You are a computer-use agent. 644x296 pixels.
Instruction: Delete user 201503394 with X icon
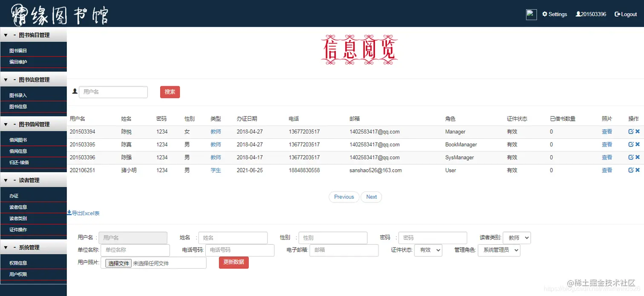638,132
